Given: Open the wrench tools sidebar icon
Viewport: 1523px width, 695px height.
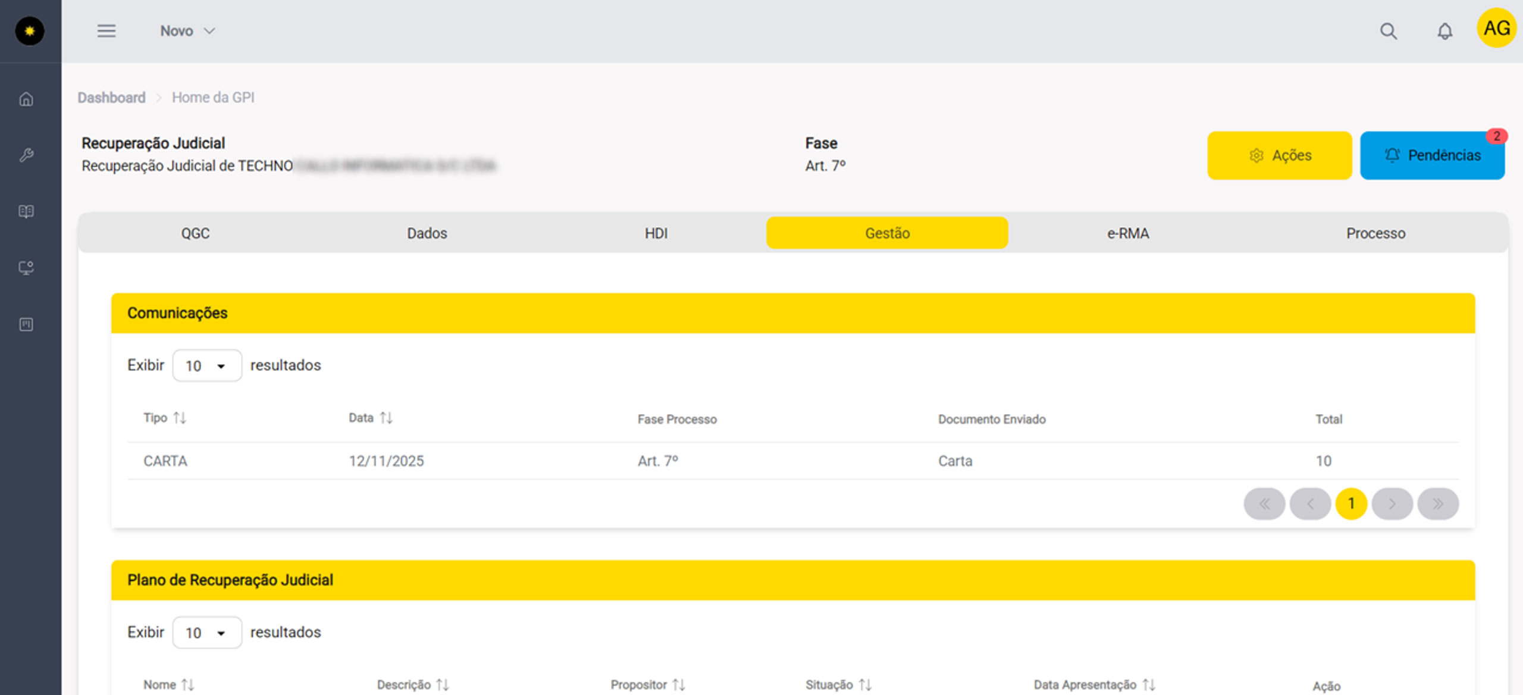Looking at the screenshot, I should tap(26, 155).
